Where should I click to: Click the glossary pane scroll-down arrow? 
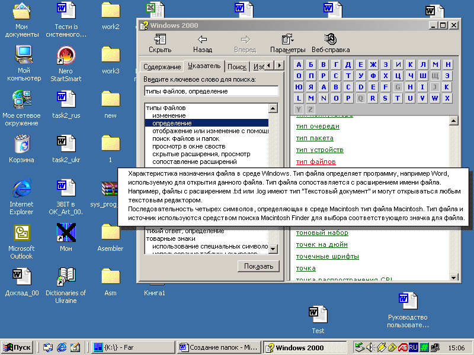[454, 277]
